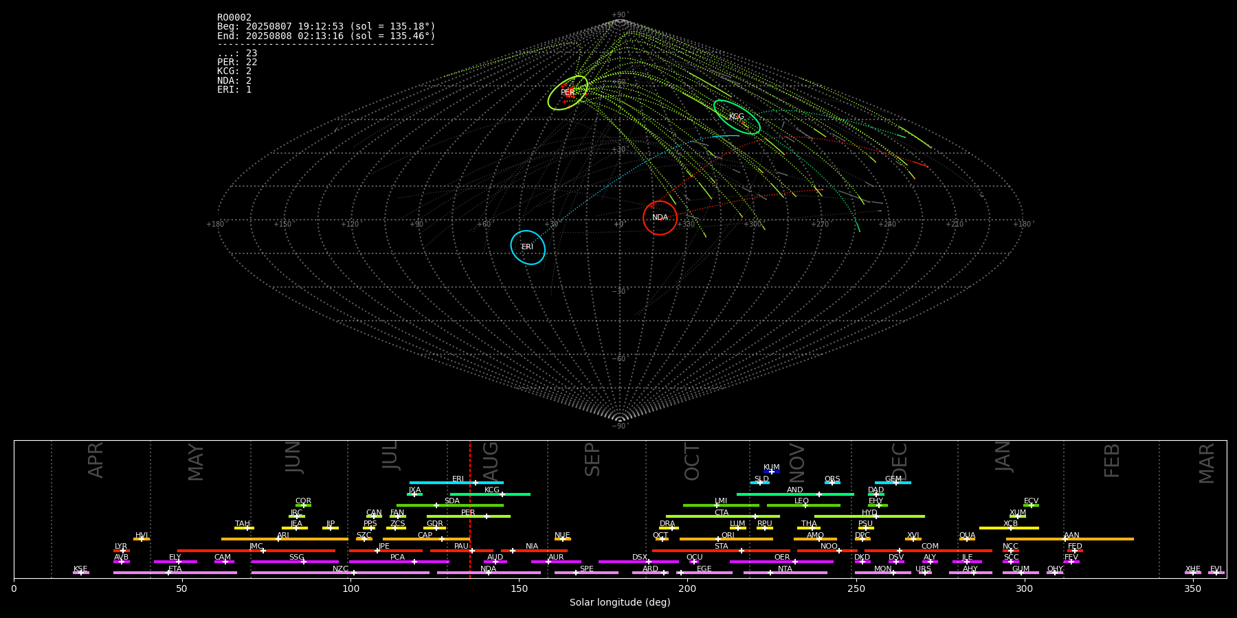Click the NTA shower bar
Viewport: 1237px width, 618px height.
[x=785, y=573]
